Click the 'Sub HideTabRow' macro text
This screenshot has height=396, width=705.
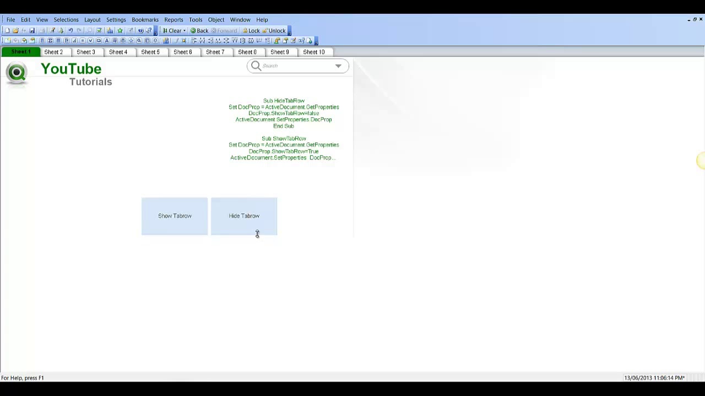pos(284,101)
